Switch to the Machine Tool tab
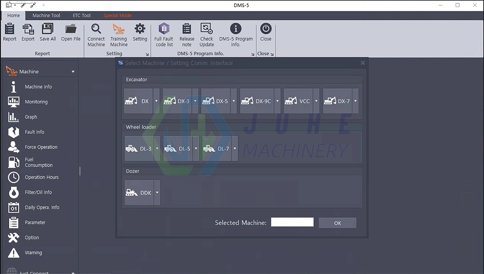 coord(46,15)
